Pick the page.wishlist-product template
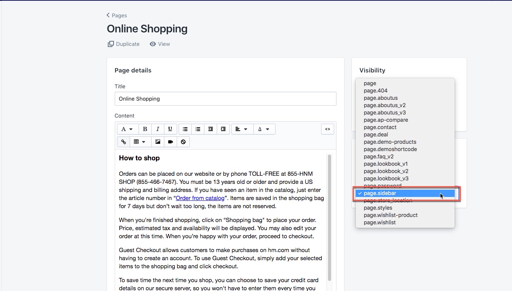Screen dimensions: 512x291 (x=405, y=215)
